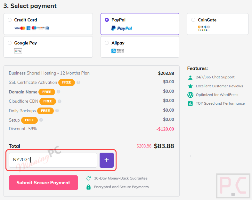252x200 pixels.
Task: Click the WordPress logo icon
Action: [x=190, y=95]
